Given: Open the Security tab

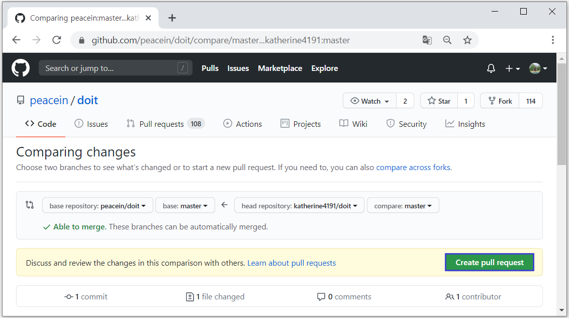Looking at the screenshot, I should pos(407,124).
